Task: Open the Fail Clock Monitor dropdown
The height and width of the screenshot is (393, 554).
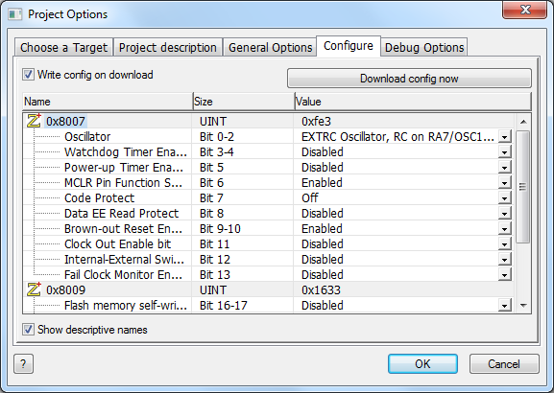Action: [504, 274]
